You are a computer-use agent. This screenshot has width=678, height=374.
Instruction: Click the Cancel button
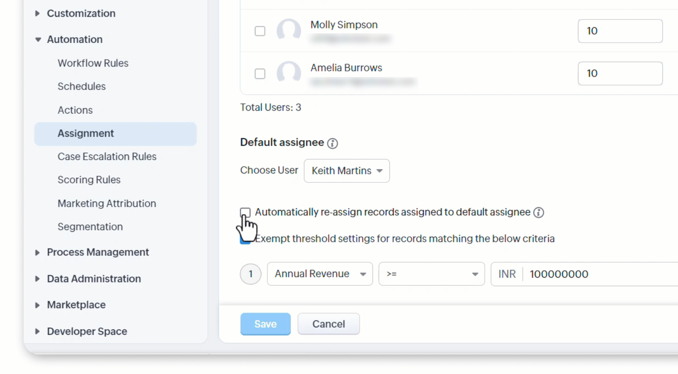coord(328,324)
